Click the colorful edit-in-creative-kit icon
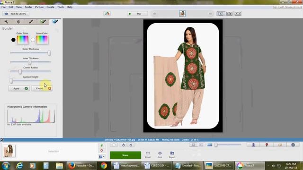303x170 pixels. pyautogui.click(x=107, y=14)
